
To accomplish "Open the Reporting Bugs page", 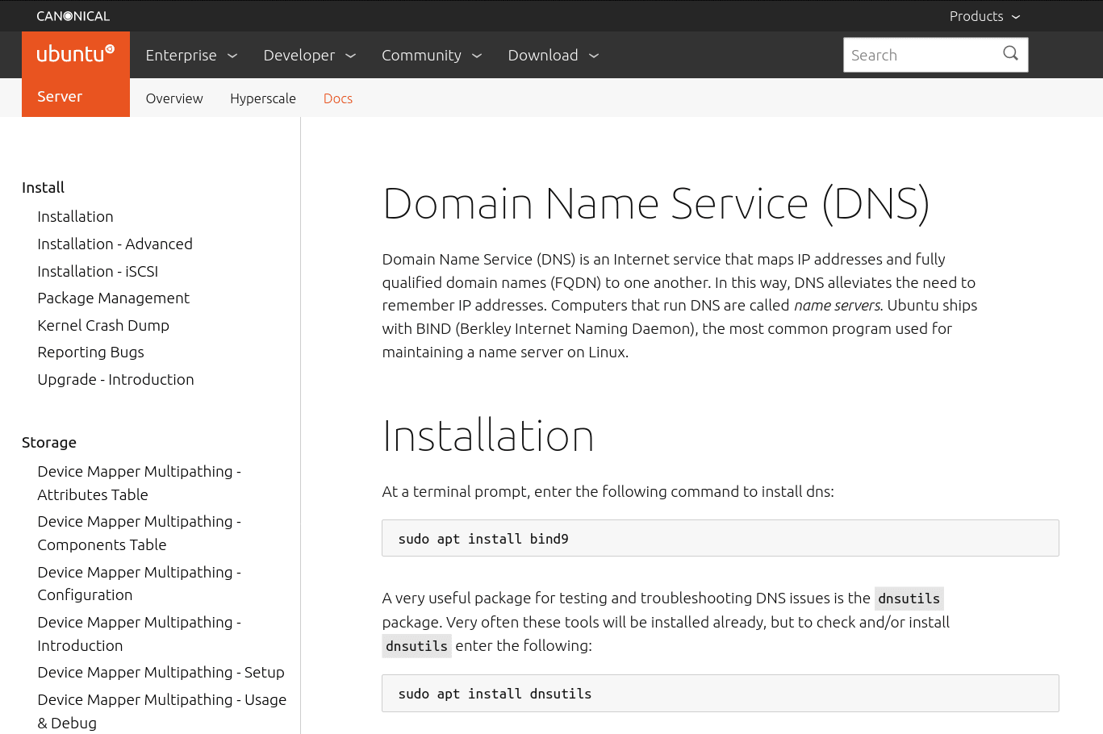I will point(90,352).
